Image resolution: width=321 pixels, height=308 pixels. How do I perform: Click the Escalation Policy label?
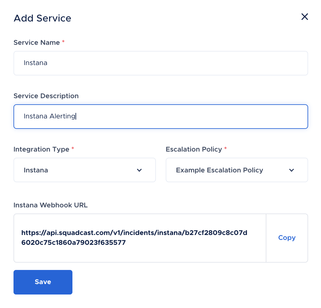tap(194, 149)
